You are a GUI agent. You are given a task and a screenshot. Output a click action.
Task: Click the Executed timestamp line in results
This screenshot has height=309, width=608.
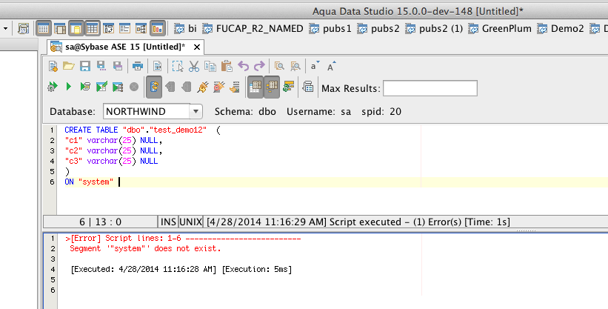181,269
